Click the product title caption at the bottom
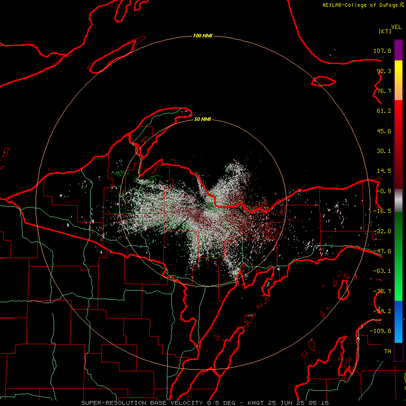Viewport: 406px width, 406px height. [x=205, y=403]
